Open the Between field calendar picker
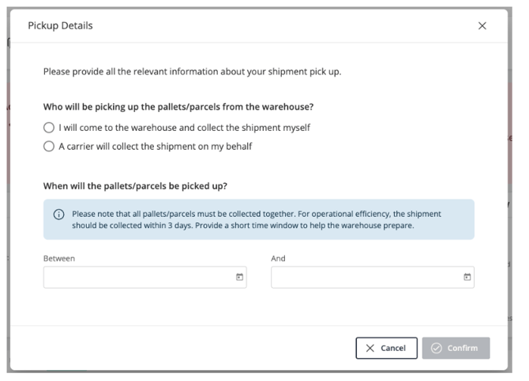 240,277
